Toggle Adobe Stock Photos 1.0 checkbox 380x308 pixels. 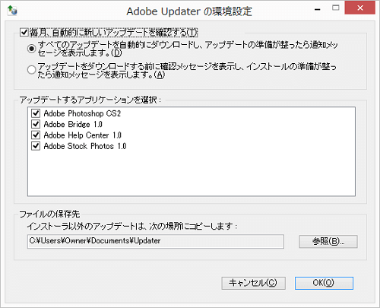pyautogui.click(x=36, y=146)
